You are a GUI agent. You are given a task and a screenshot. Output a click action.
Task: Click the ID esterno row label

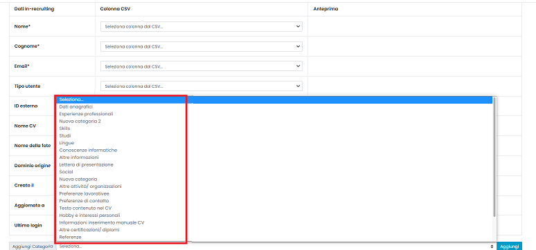pos(26,106)
